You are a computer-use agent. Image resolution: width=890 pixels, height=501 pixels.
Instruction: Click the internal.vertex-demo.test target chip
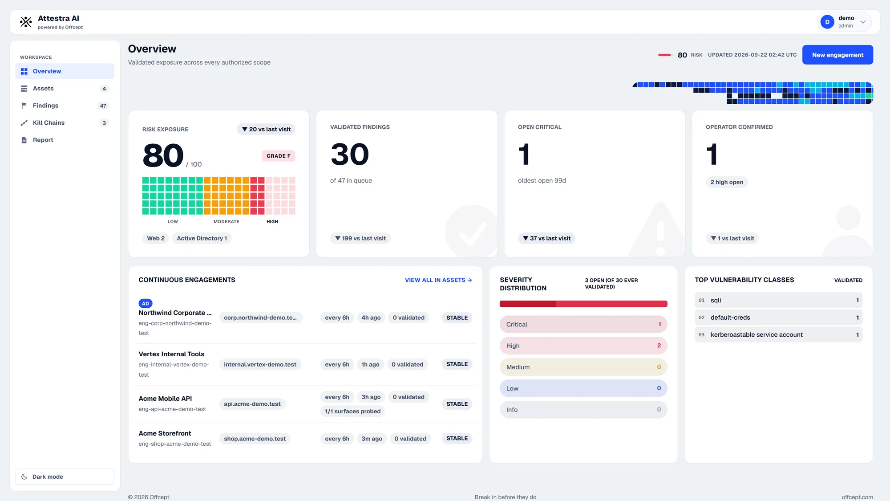pyautogui.click(x=260, y=364)
